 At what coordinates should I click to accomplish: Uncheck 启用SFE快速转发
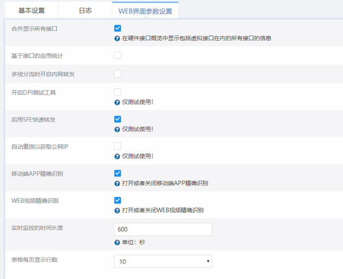118,119
